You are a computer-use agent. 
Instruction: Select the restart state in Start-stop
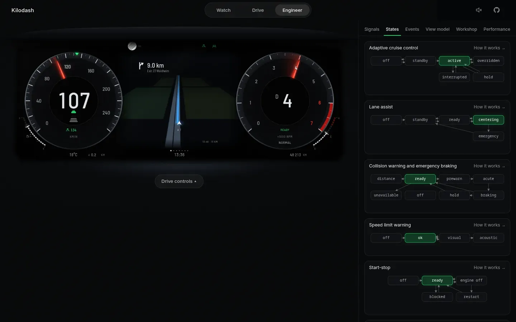click(x=471, y=297)
